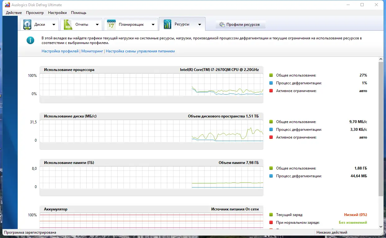Click the Профили ресурсов button
The height and width of the screenshot is (238, 386).
click(x=240, y=24)
